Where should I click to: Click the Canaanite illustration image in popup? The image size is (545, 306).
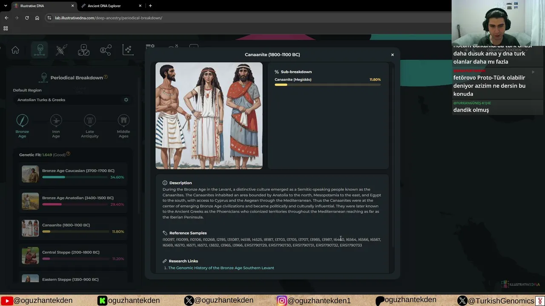pos(209,116)
